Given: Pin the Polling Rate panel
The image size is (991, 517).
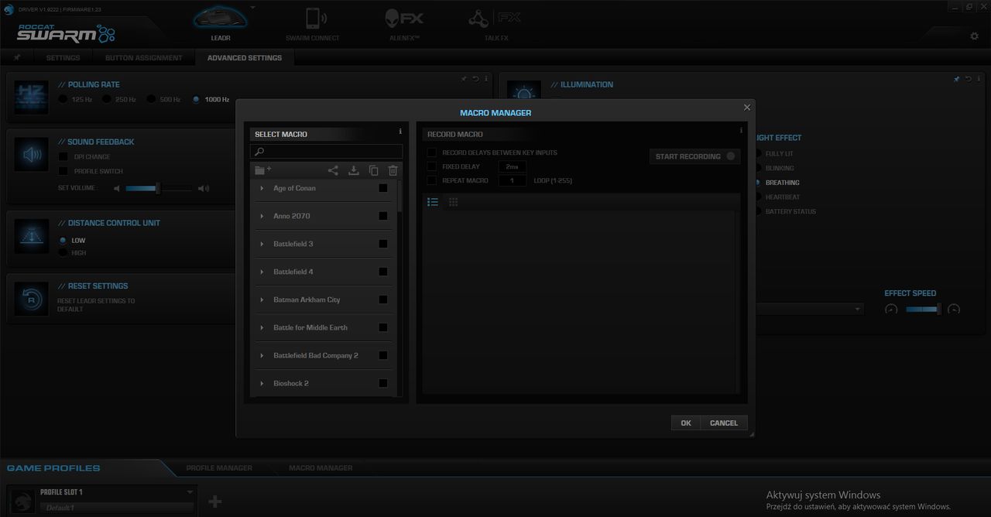Looking at the screenshot, I should tap(464, 79).
